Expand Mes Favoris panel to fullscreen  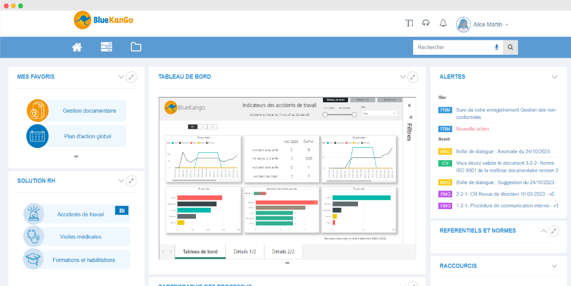tap(131, 77)
